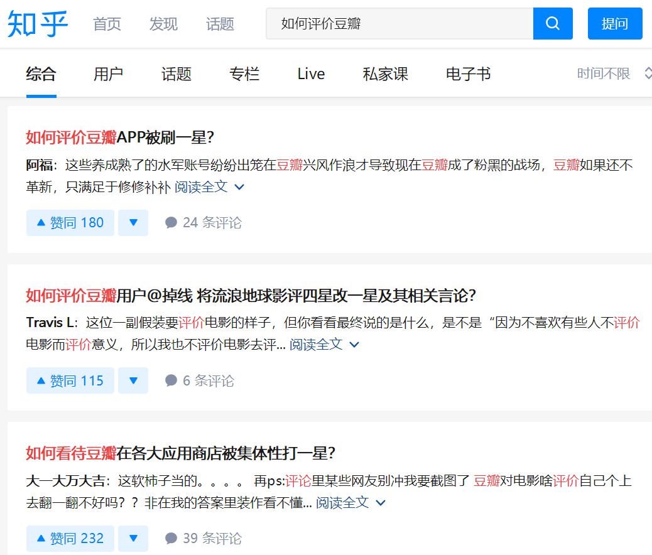Image resolution: width=652 pixels, height=555 pixels.
Task: Upvote the answer with 赞同 180
Action: point(70,222)
